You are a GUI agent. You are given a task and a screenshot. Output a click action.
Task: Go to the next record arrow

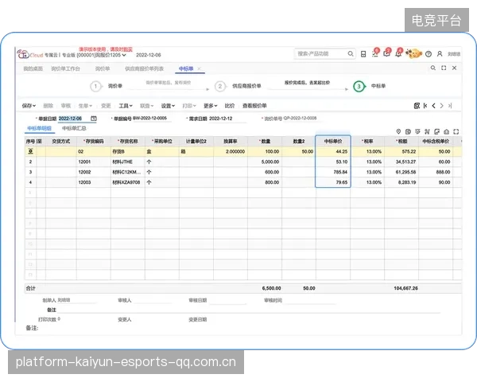coord(442,106)
